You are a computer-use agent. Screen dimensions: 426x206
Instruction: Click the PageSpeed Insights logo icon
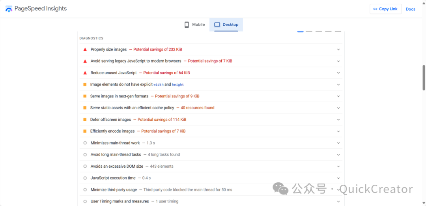(x=9, y=9)
